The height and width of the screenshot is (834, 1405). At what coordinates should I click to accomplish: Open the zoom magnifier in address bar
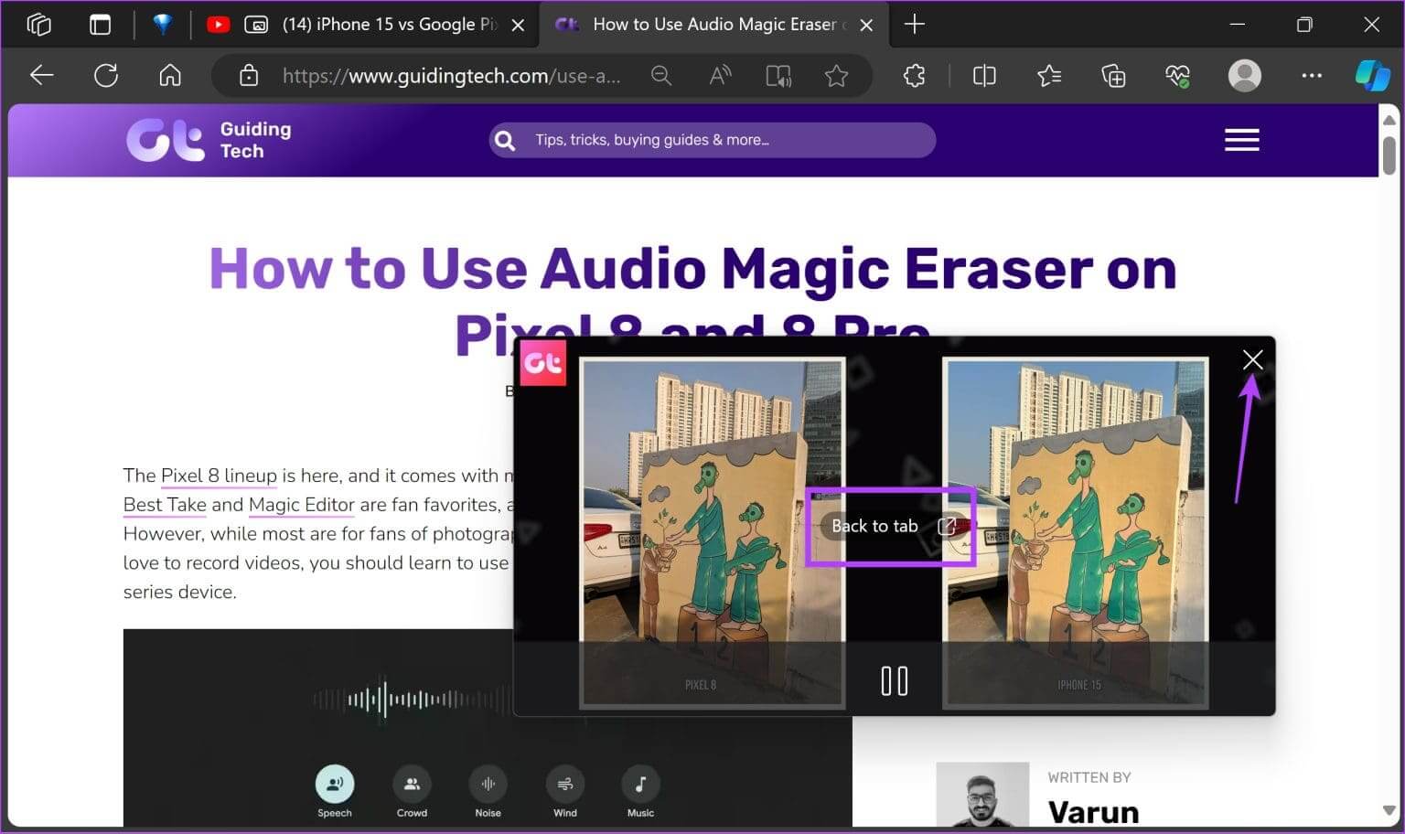coord(661,76)
